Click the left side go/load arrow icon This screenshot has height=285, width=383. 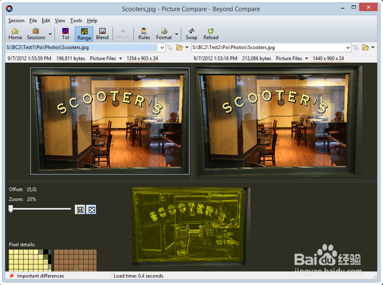(169, 48)
